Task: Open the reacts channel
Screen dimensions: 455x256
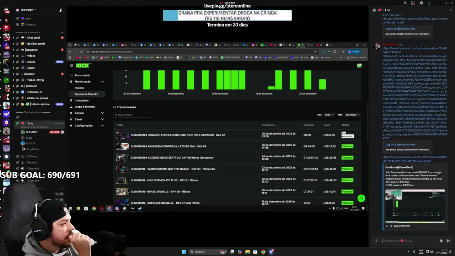Action: [x=39, y=62]
